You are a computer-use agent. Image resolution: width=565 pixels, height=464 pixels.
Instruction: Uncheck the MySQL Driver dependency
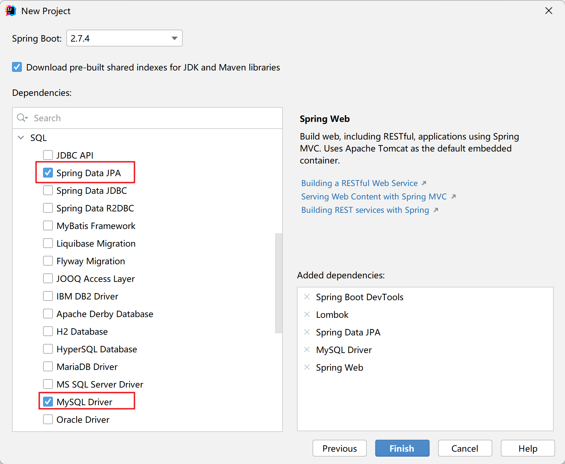point(48,402)
